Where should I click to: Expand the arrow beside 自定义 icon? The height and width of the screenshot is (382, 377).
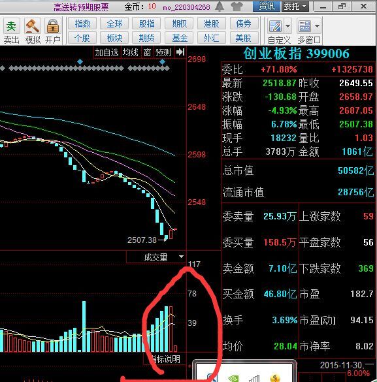(287, 26)
